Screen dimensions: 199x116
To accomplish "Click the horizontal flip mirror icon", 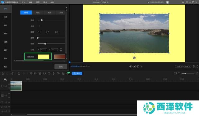I will point(57,32).
